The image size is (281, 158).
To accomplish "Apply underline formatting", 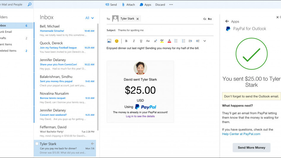I will click(x=141, y=41).
